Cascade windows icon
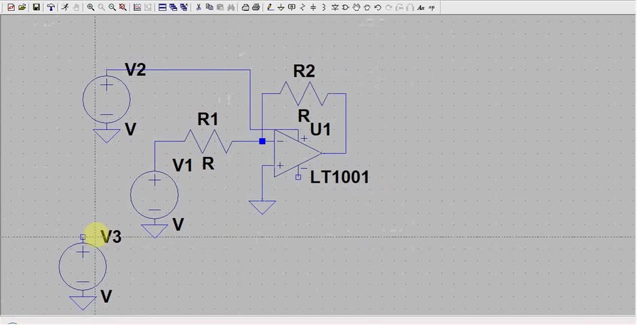 click(x=173, y=7)
